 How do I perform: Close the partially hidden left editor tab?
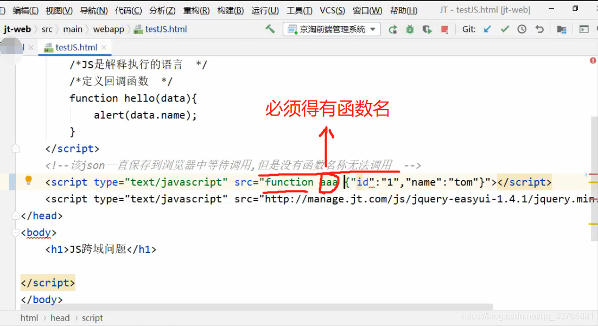tap(31, 47)
